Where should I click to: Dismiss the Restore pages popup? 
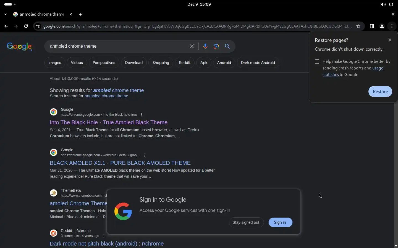coord(390,40)
